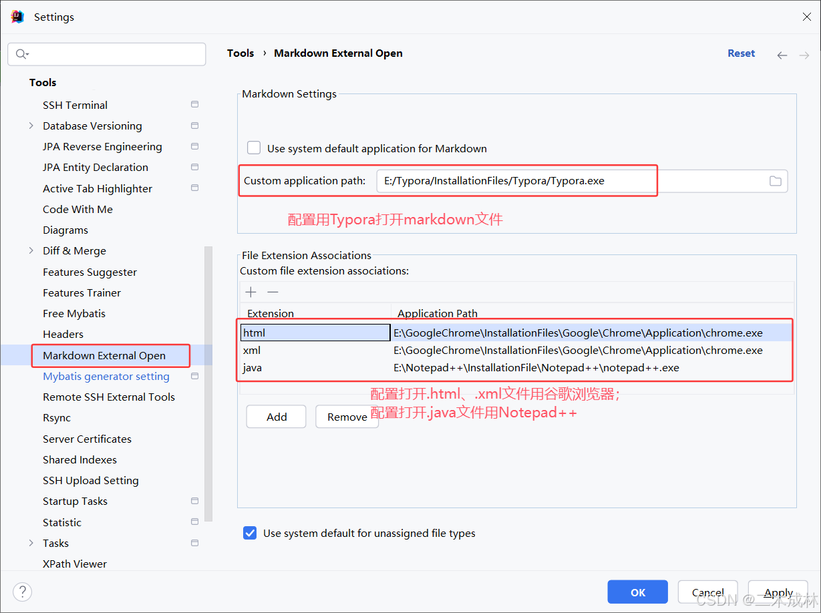Click the project-level icon beside JPA Reverse Engineering
This screenshot has height=613, width=821.
(194, 146)
